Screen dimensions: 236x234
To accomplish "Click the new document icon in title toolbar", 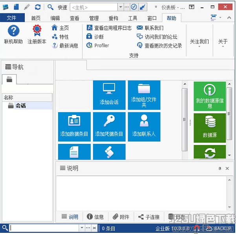I will 16,7.
